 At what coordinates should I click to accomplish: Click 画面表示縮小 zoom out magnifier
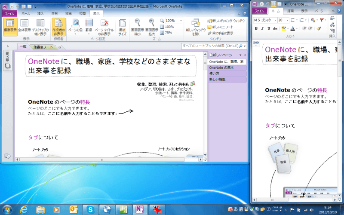tap(137, 27)
